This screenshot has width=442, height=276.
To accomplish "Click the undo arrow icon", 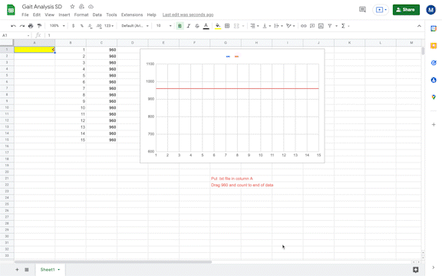I will 13,26.
